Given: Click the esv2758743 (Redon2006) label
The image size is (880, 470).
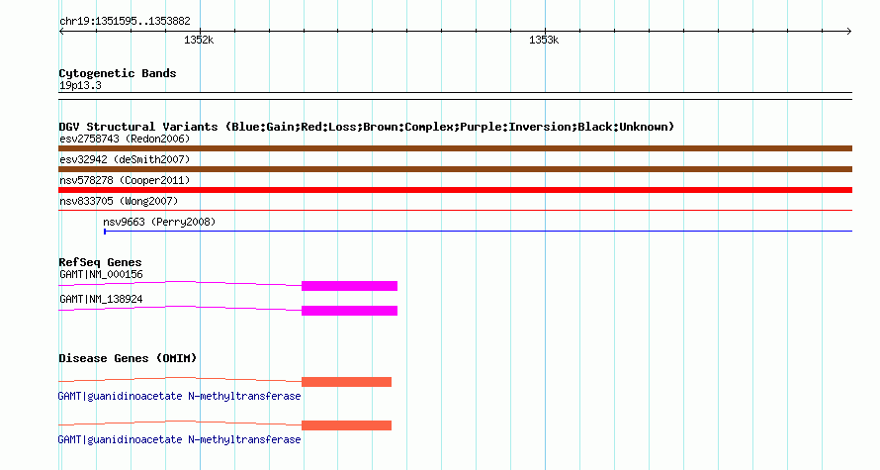Looking at the screenshot, I should click(x=125, y=139).
